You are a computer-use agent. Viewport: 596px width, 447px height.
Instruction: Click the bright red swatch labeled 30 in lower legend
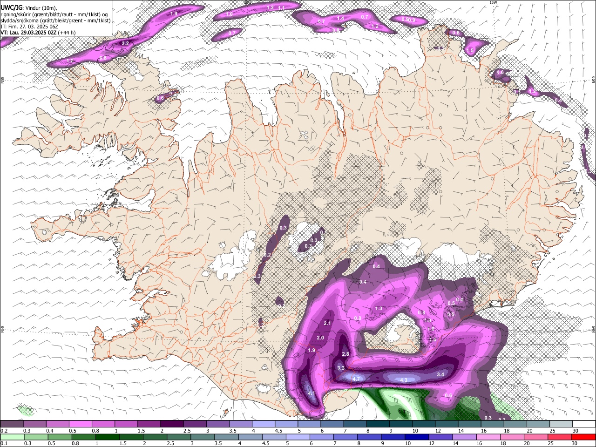point(583,437)
